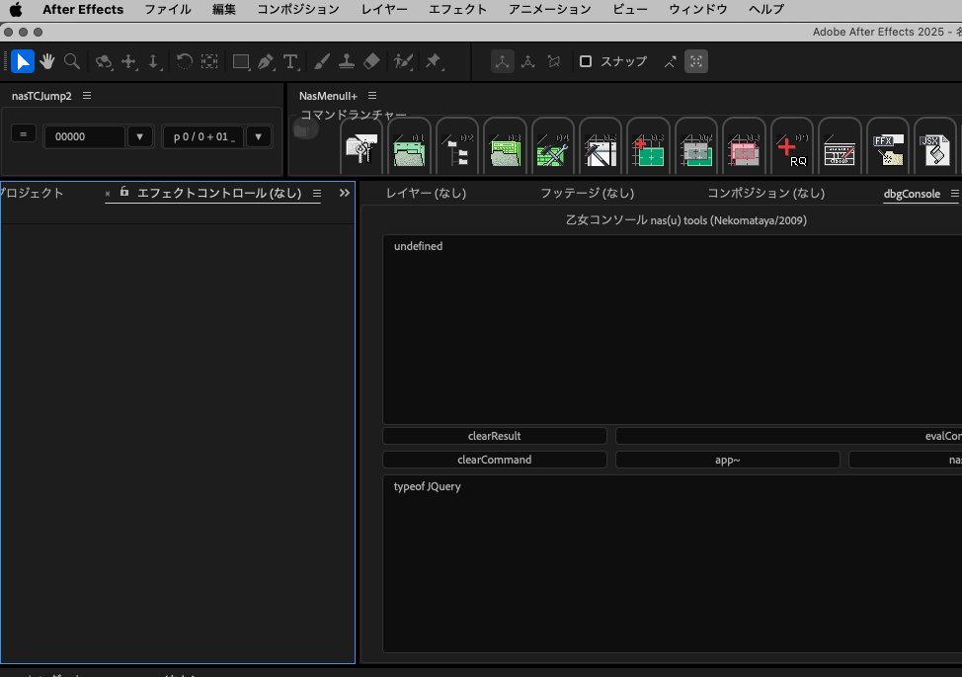
Task: Select the Pen tool
Action: pyautogui.click(x=266, y=61)
